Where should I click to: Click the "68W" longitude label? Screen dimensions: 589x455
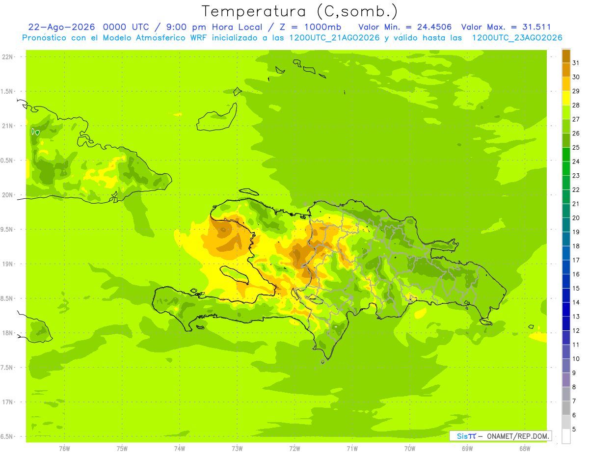click(524, 449)
